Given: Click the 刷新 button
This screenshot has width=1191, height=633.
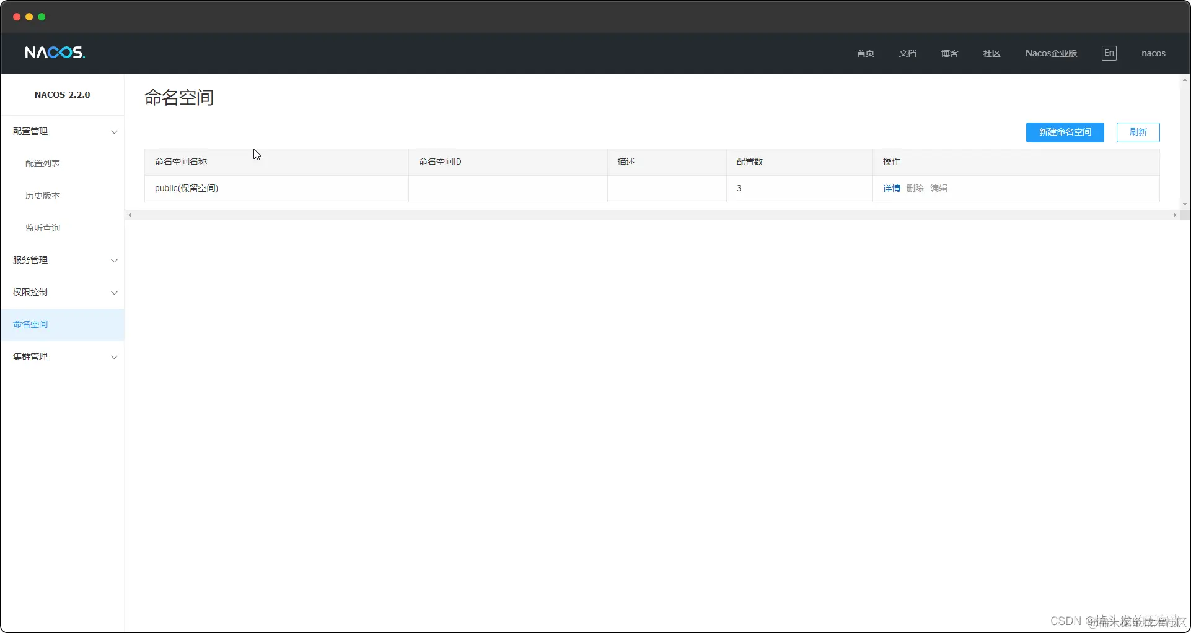Looking at the screenshot, I should [x=1138, y=132].
